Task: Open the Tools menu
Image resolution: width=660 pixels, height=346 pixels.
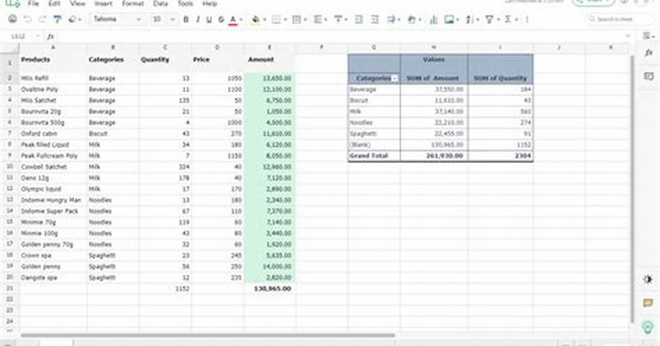Action: 185,3
